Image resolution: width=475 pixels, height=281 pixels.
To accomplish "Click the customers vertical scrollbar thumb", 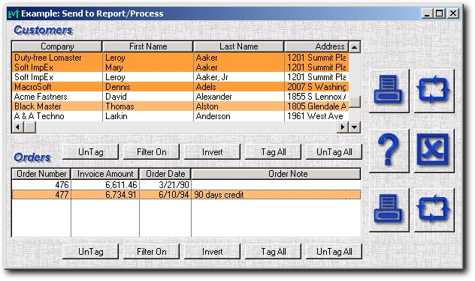I will point(355,102).
